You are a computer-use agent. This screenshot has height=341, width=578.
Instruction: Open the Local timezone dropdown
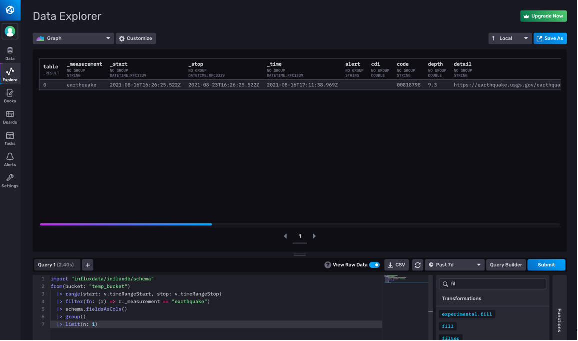point(510,38)
